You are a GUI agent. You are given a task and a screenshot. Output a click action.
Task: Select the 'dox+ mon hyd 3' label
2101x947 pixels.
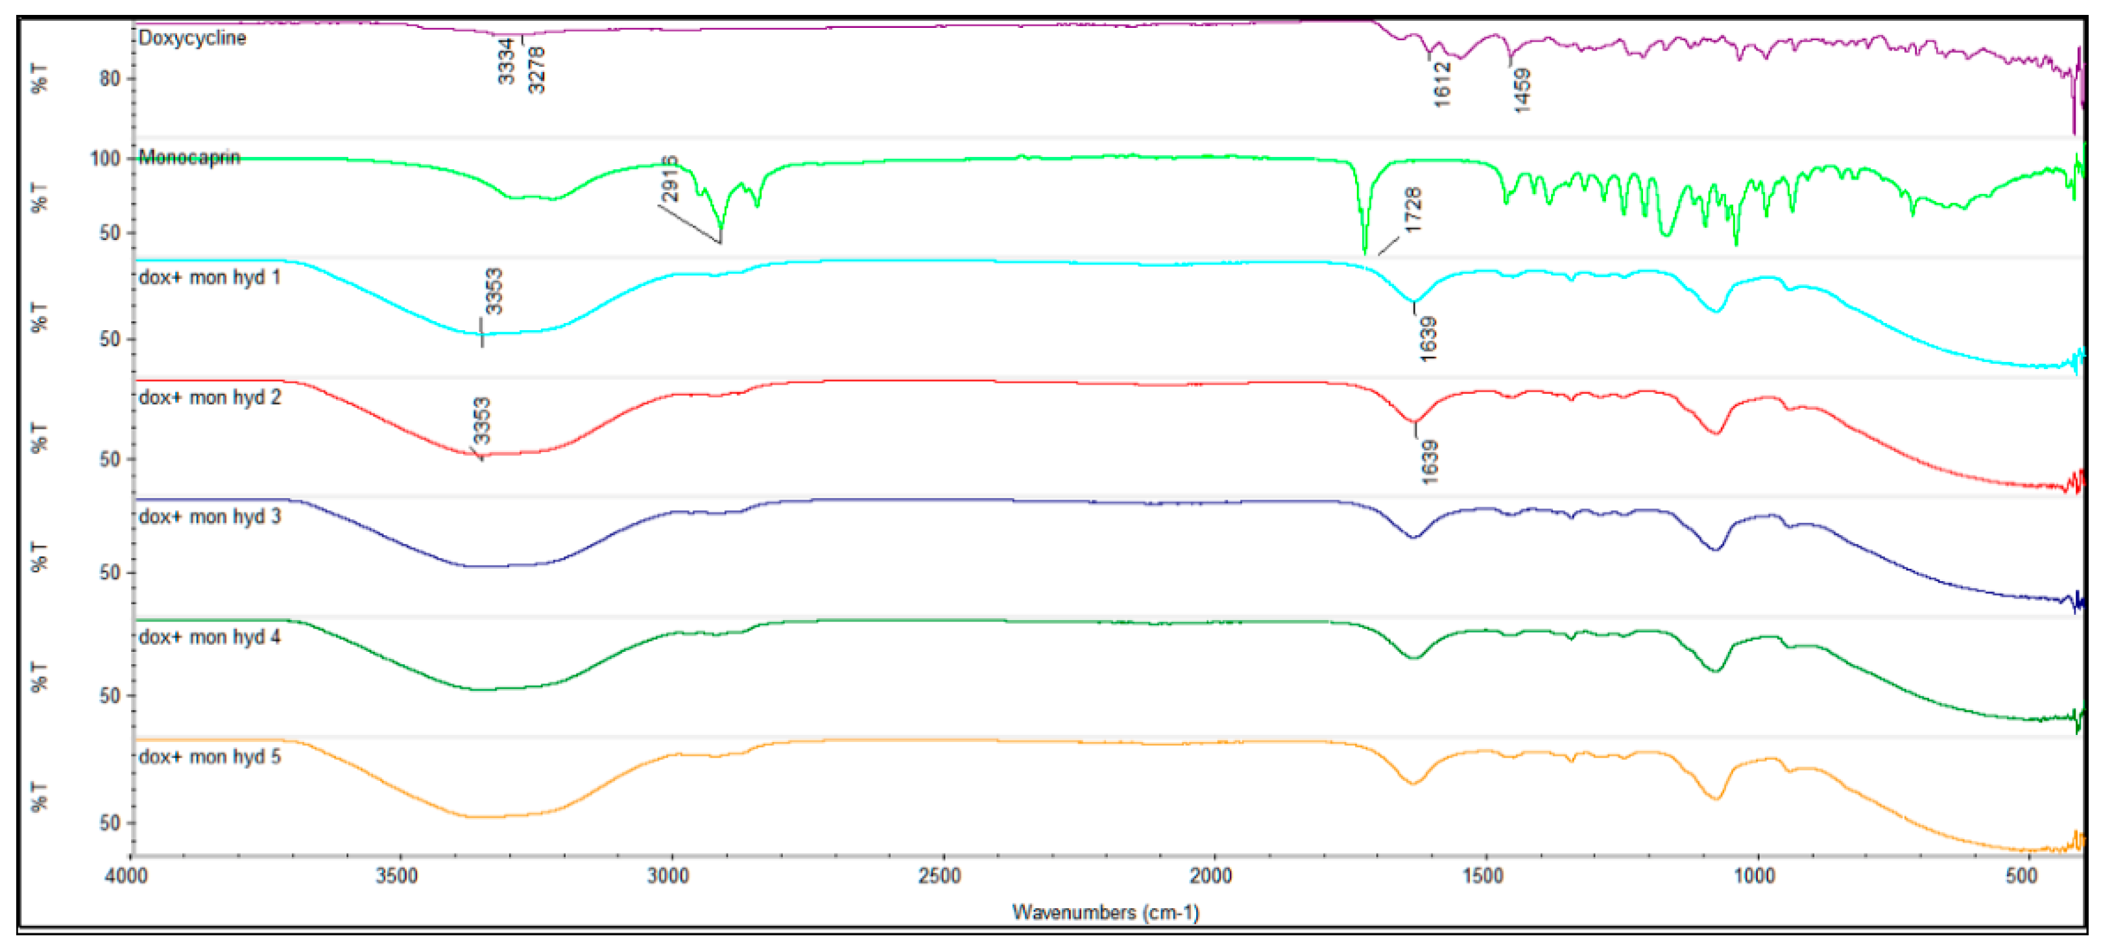point(210,516)
